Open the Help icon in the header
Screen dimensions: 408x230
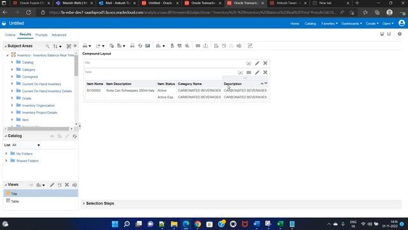click(400, 34)
